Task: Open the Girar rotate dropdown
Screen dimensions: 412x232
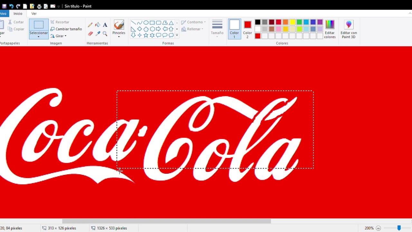Action: 58,36
